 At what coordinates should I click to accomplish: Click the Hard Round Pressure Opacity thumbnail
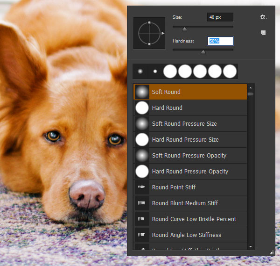(142, 172)
